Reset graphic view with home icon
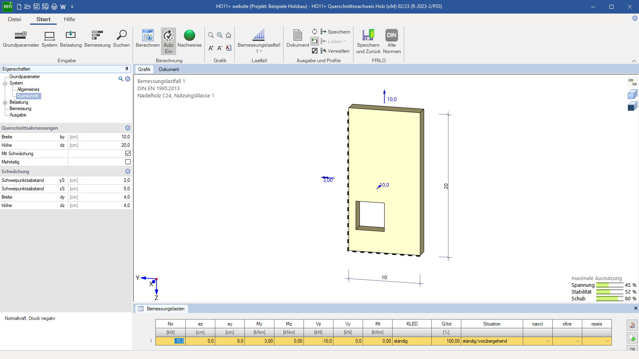Image resolution: width=639 pixels, height=359 pixels. pos(228,35)
